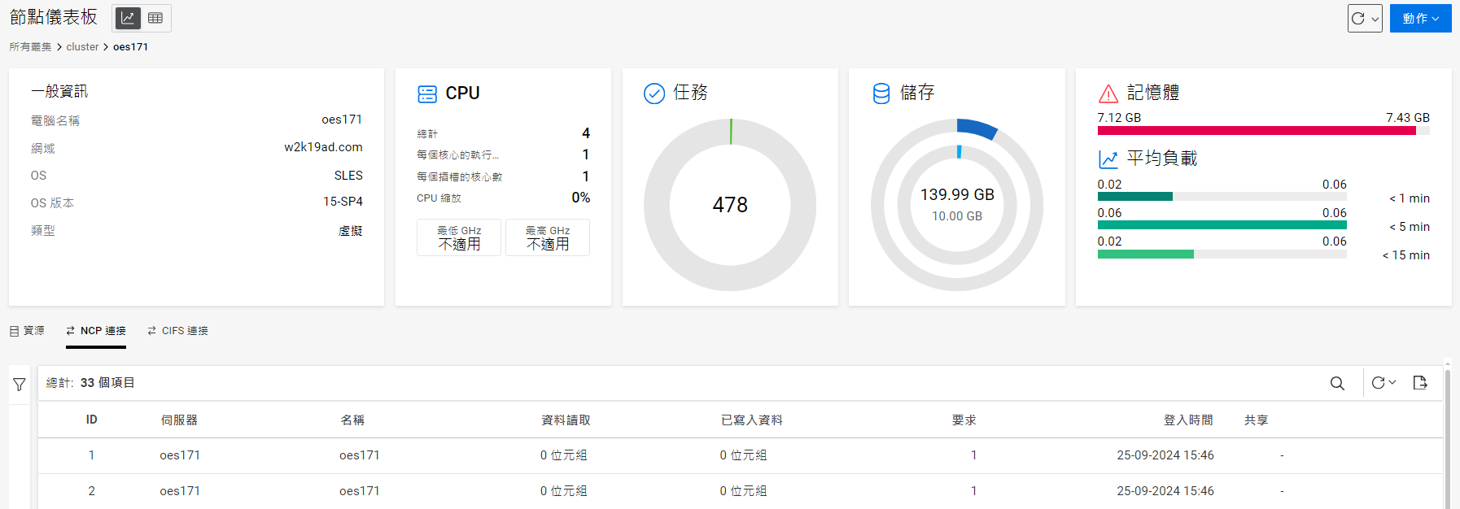Image resolution: width=1460 pixels, height=509 pixels.
Task: Click the dashboard refresh icon at top right
Action: (x=1357, y=18)
